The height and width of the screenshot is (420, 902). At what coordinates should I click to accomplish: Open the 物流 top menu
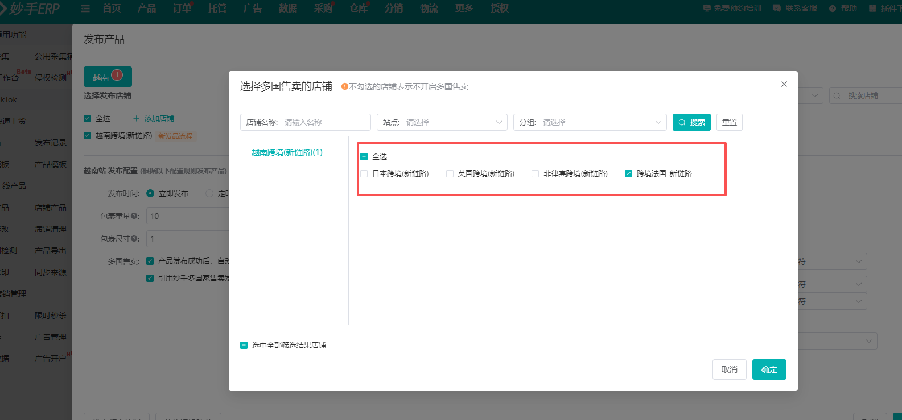coord(429,9)
